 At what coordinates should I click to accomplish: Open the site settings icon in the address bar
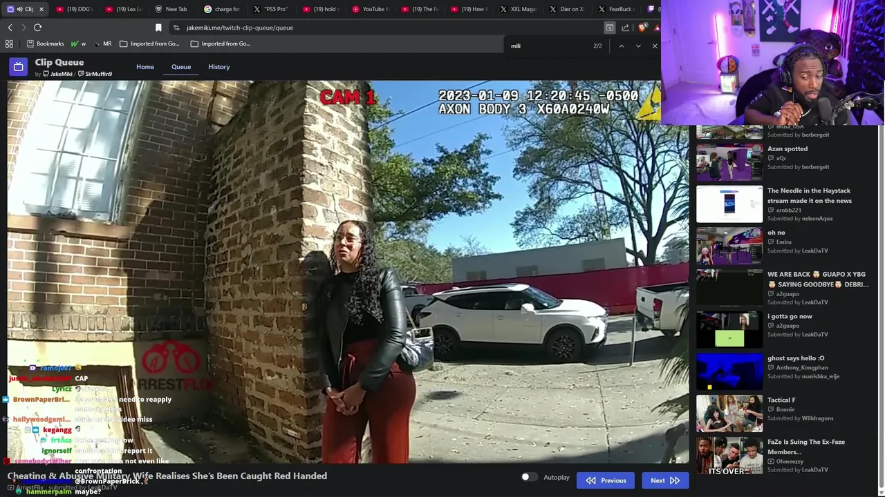pyautogui.click(x=176, y=28)
